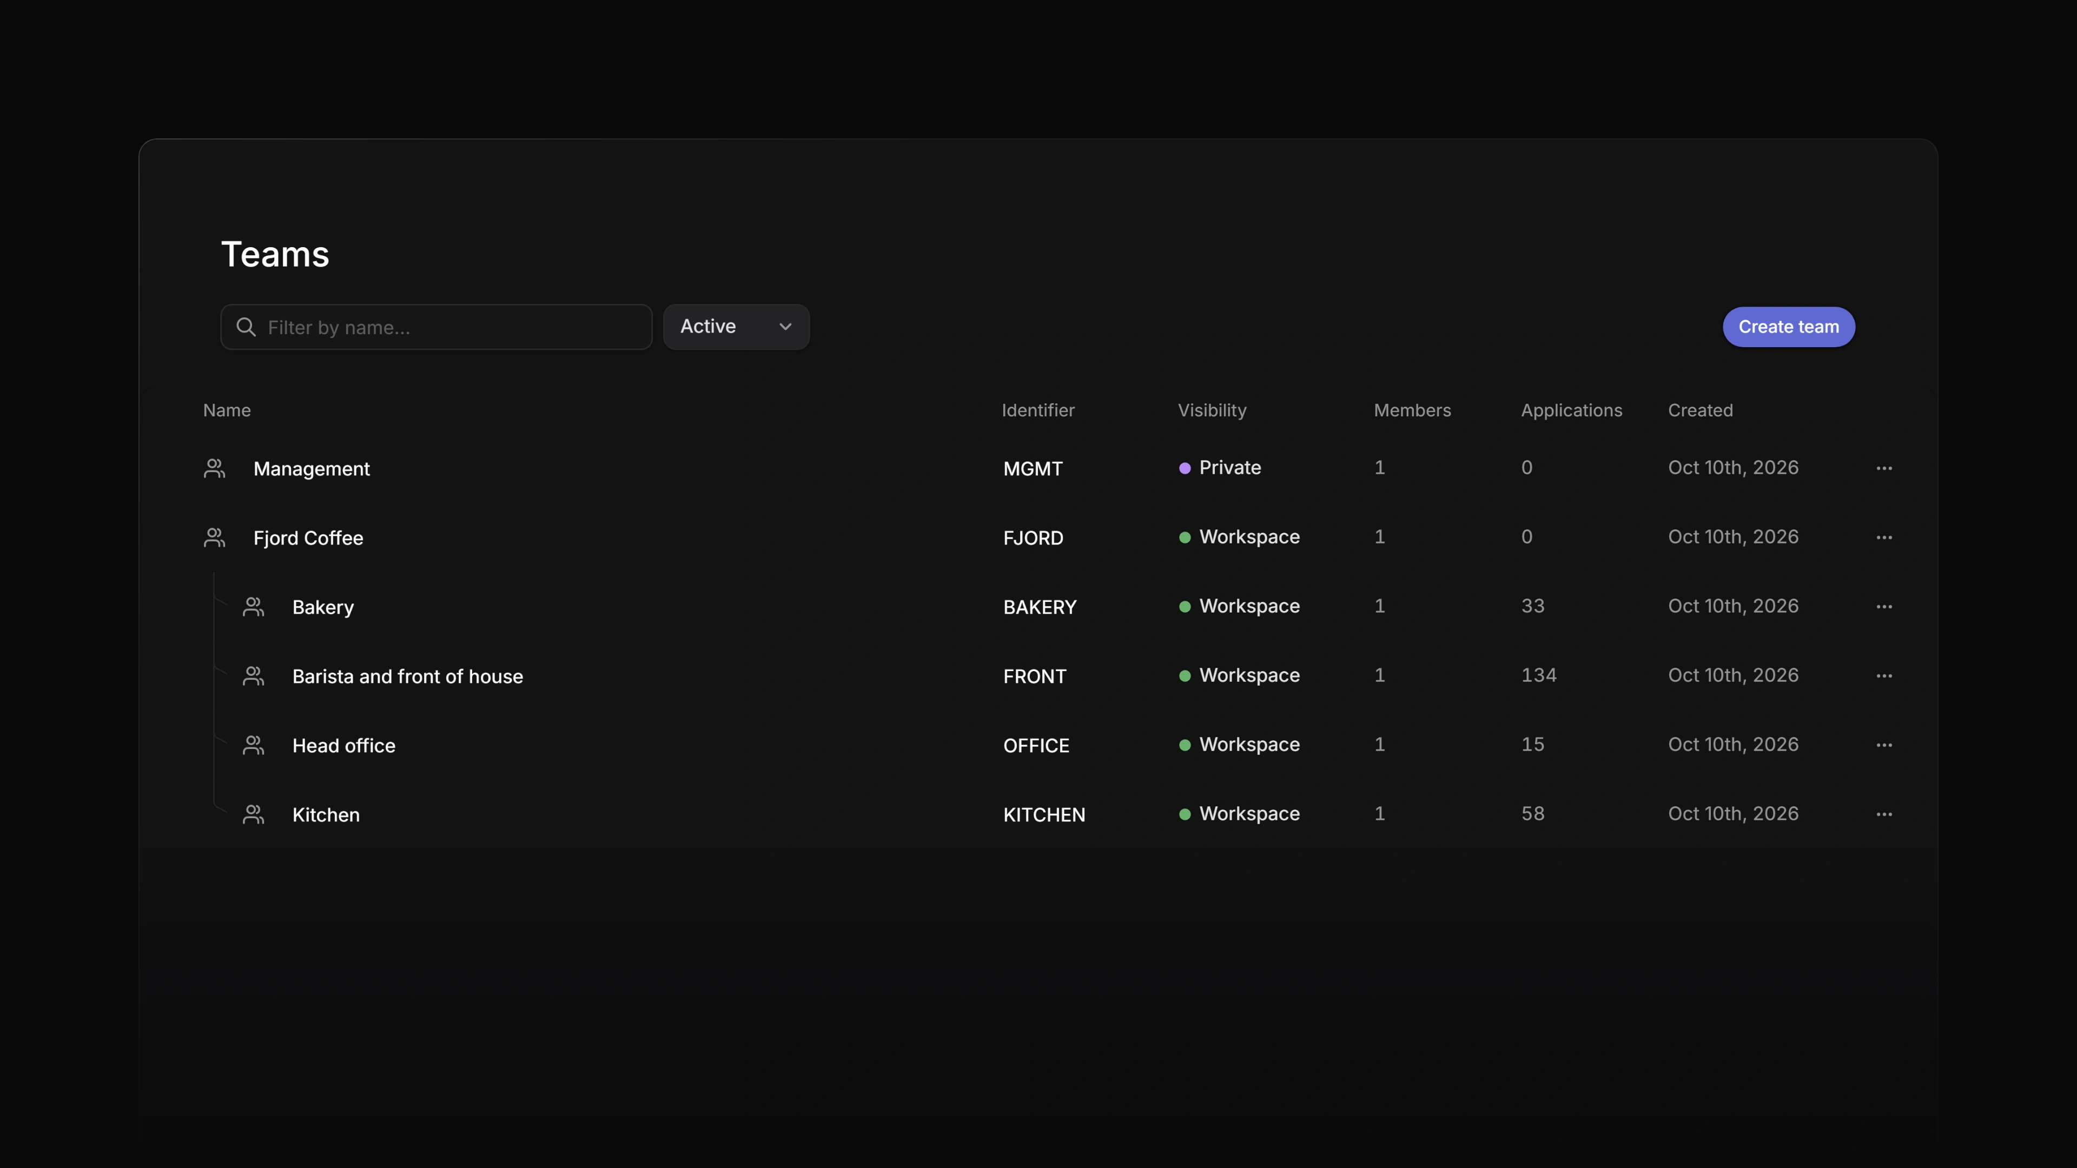The height and width of the screenshot is (1168, 2077).
Task: Click the Identifier column header
Action: (1038, 410)
